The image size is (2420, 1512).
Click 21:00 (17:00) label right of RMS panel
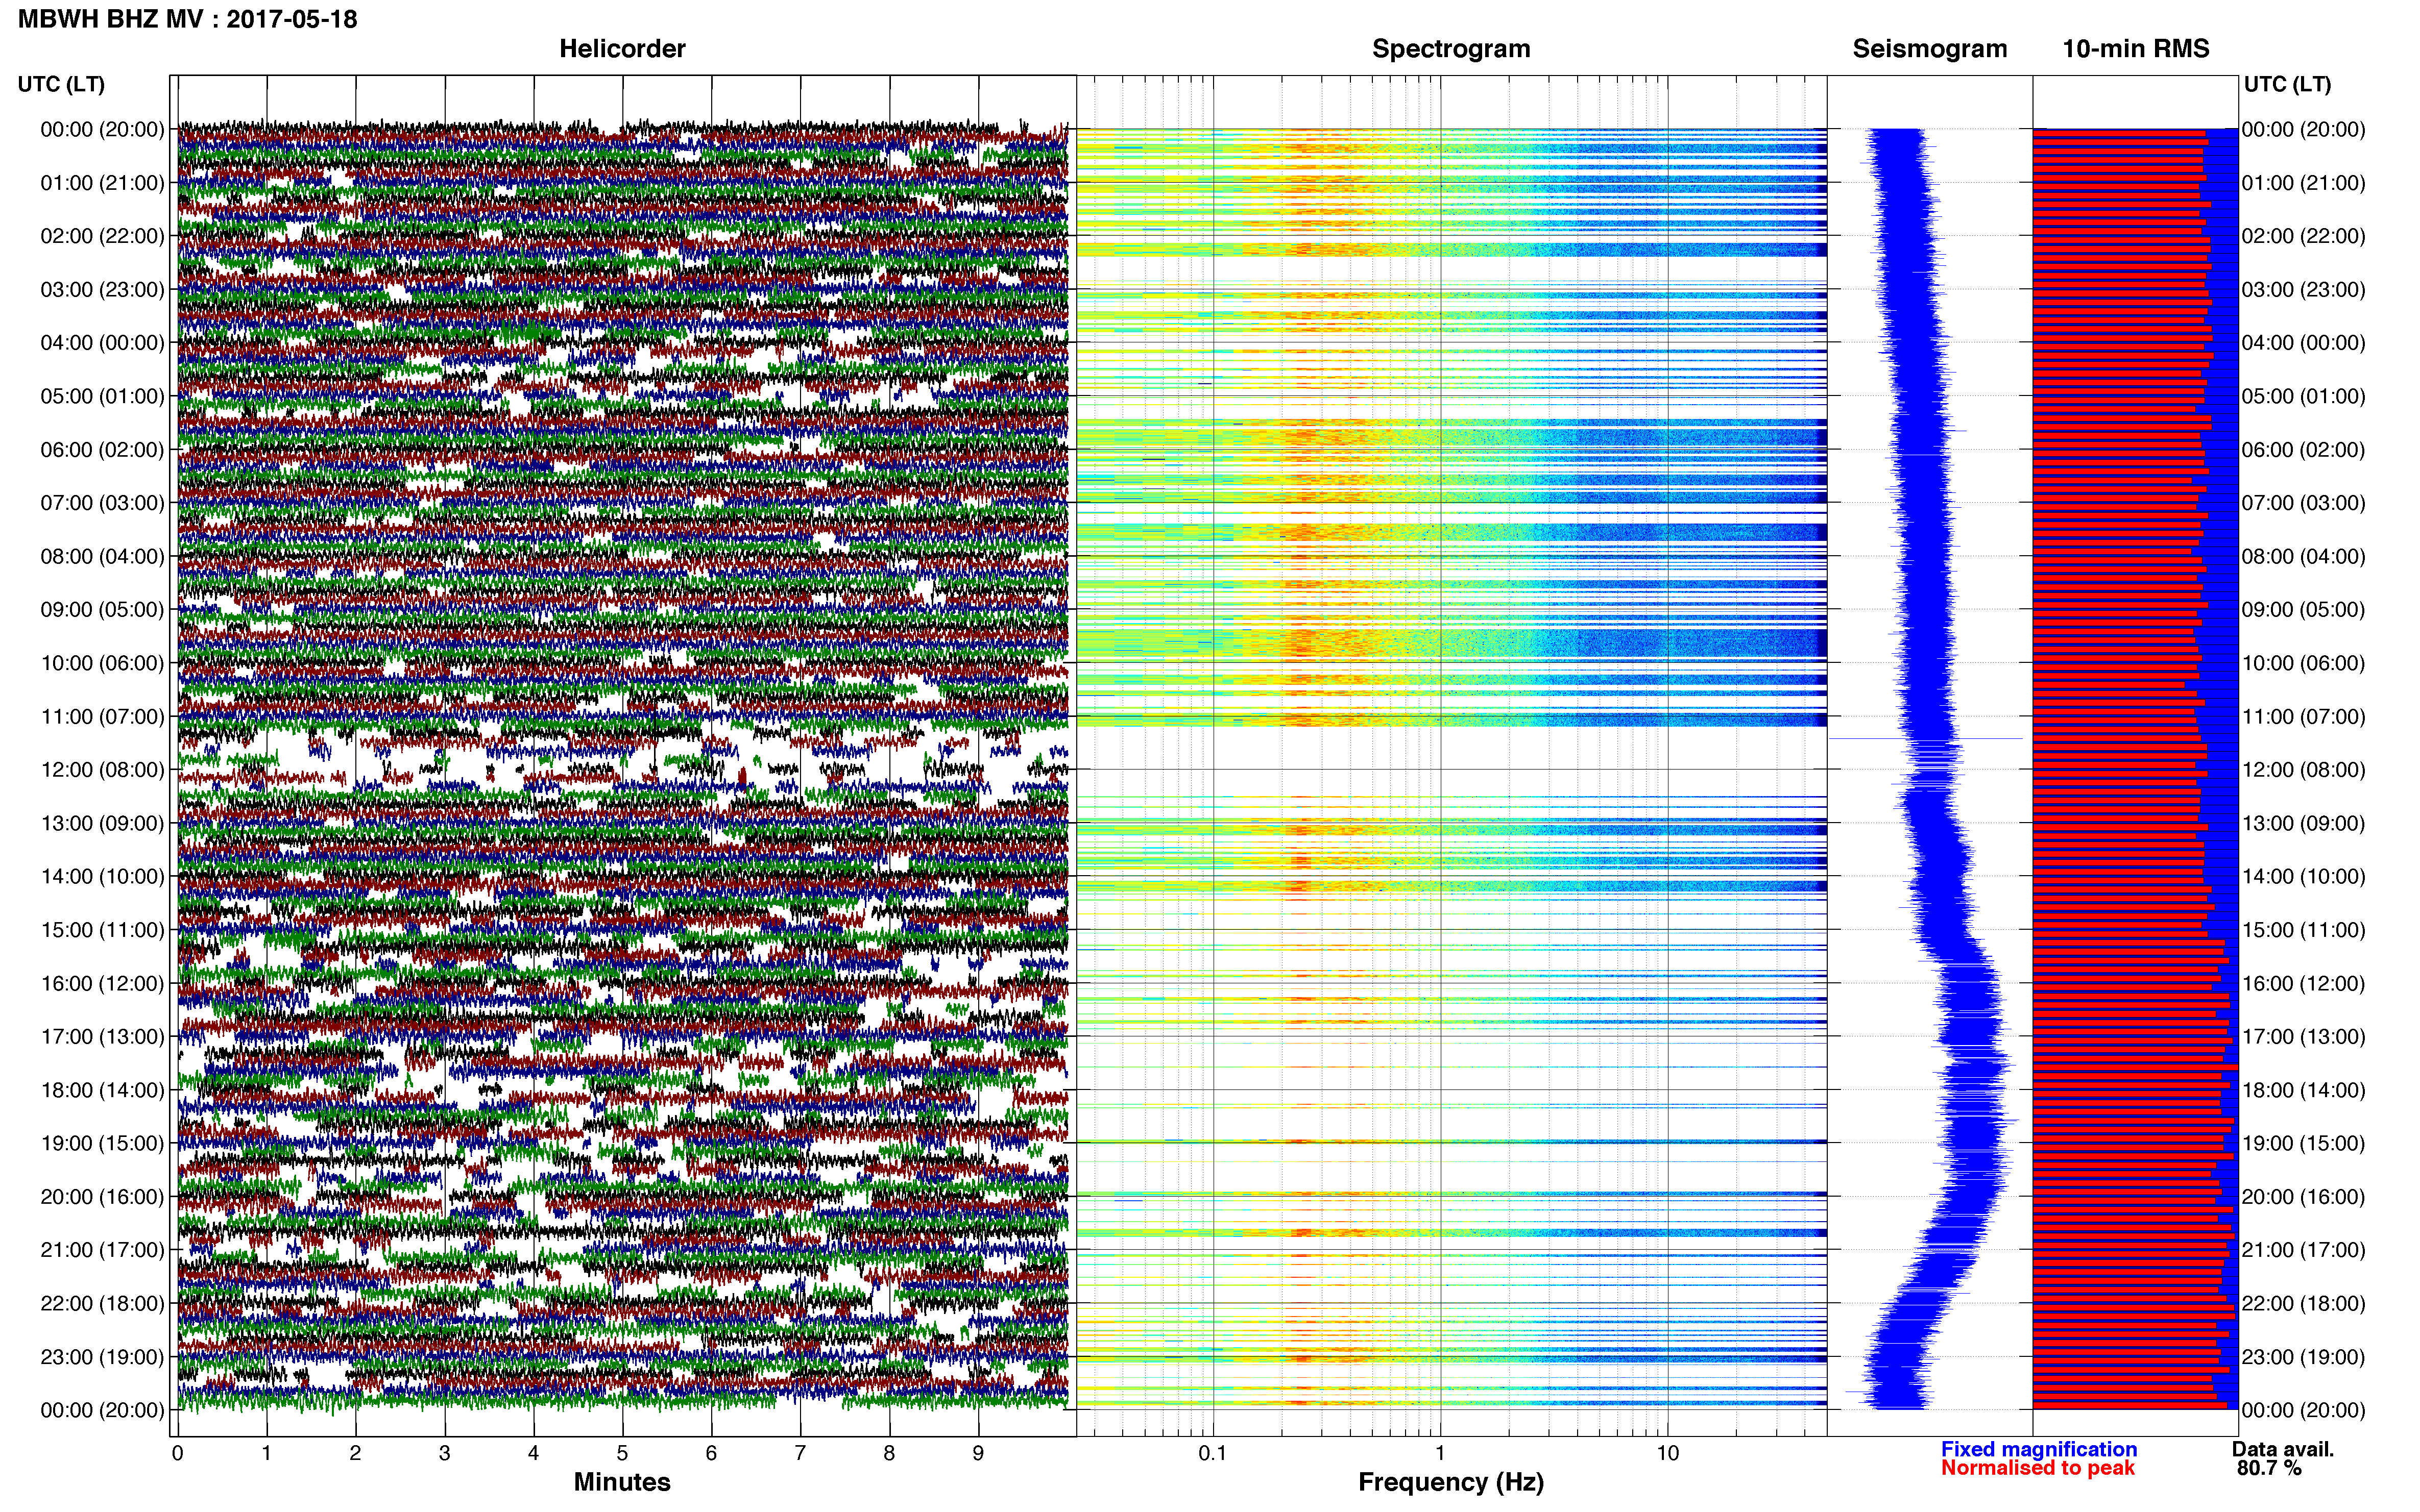coord(2304,1250)
